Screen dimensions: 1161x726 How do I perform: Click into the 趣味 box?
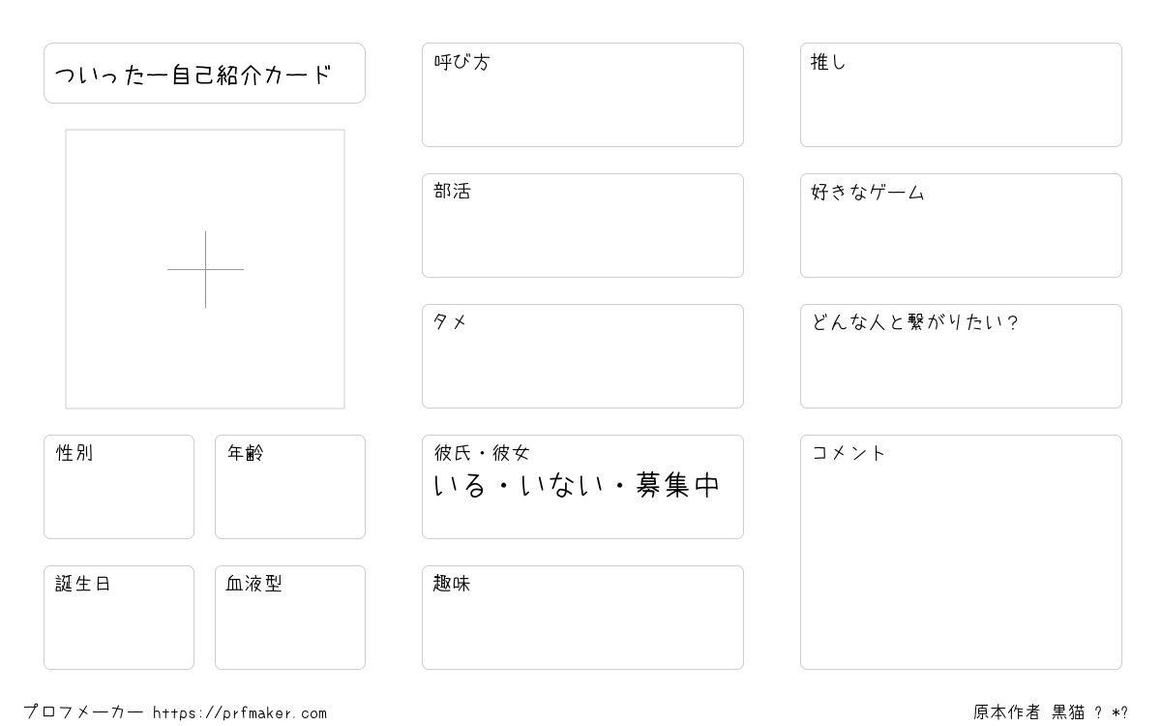582,618
